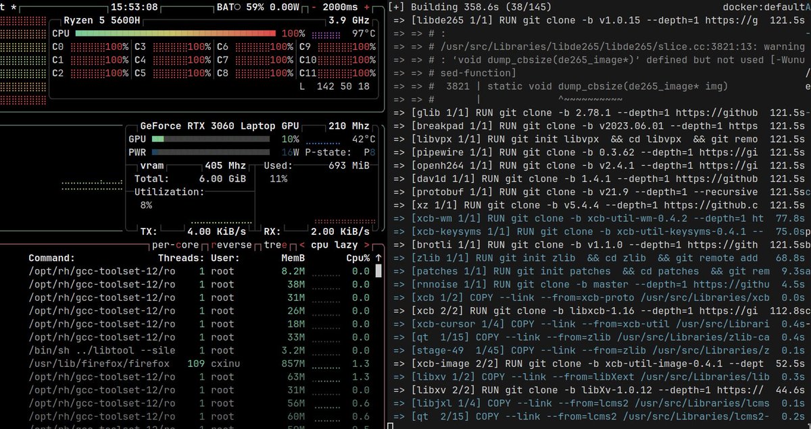Screen dimensions: 811x429
Task: Click the 'Cpu%' column header
Action: (x=358, y=258)
